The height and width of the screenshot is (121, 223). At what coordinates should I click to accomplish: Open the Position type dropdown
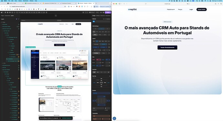tap(101, 93)
